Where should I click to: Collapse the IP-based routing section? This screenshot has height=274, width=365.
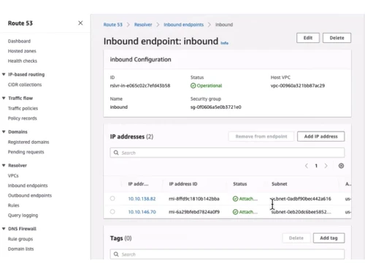(x=4, y=75)
